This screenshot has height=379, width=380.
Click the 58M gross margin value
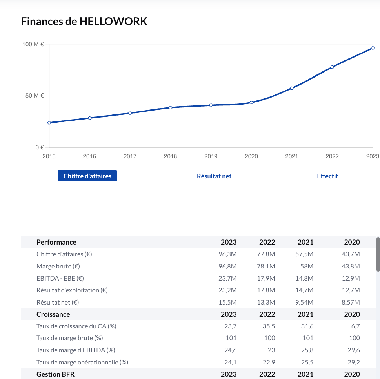[307, 266]
